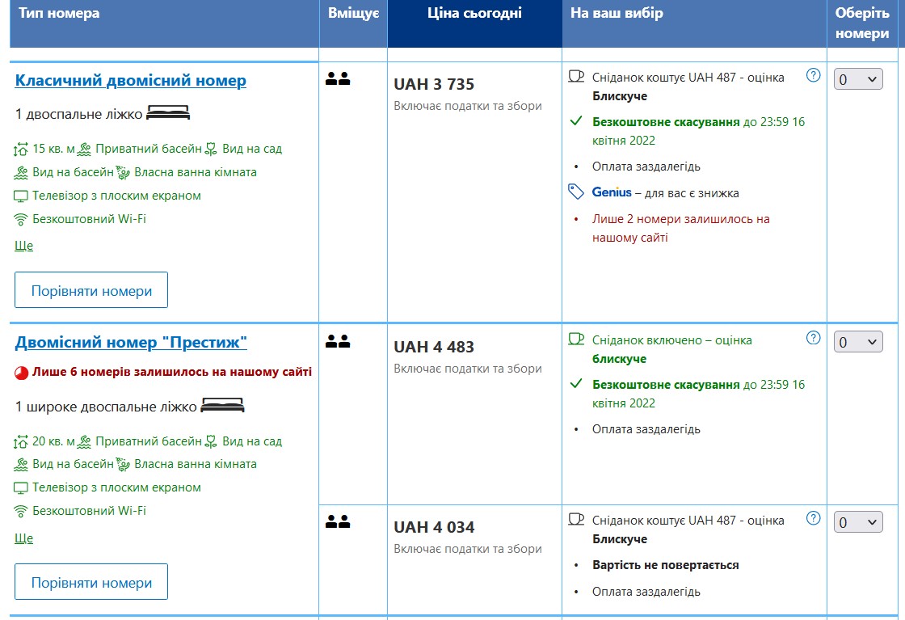The image size is (905, 620).
Task: Click bed icon in Classic double room row
Action: pyautogui.click(x=168, y=114)
